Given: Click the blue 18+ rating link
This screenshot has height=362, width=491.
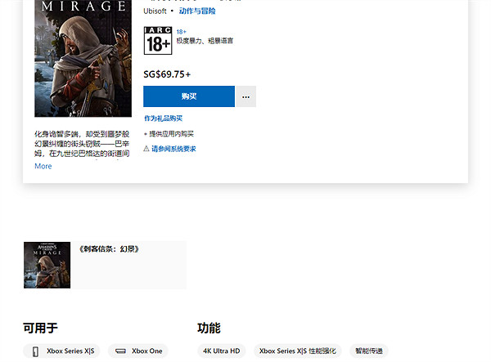Looking at the screenshot, I should (x=181, y=32).
